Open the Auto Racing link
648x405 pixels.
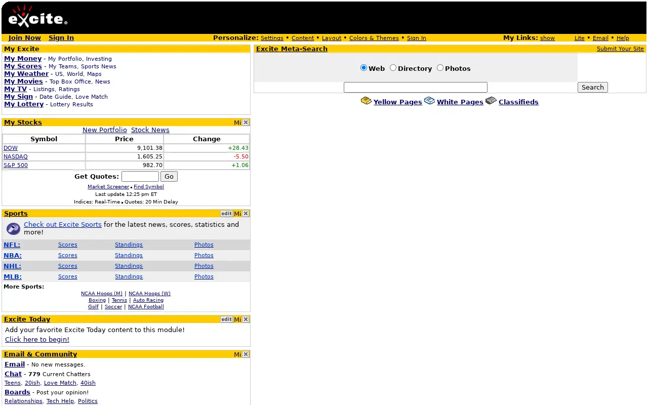click(148, 300)
